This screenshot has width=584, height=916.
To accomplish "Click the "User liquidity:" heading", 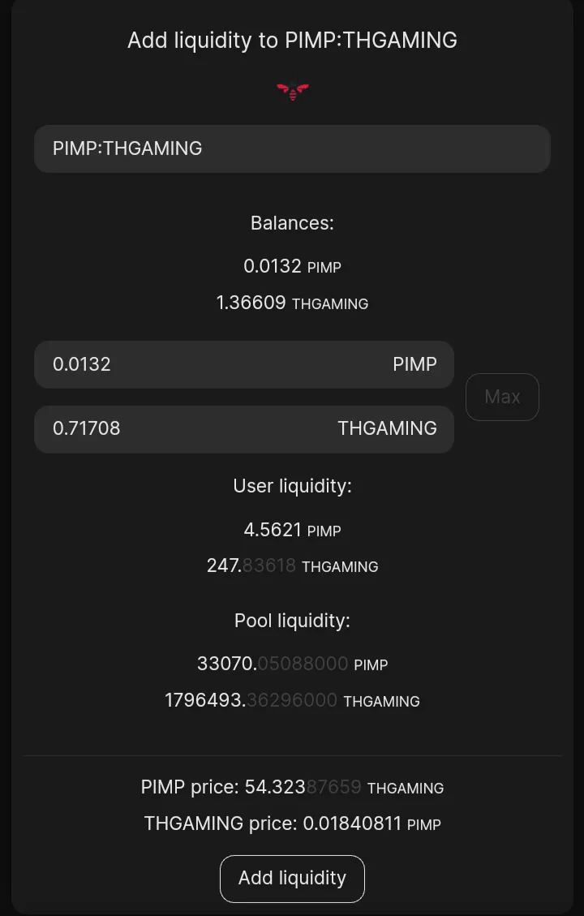I will coord(292,486).
